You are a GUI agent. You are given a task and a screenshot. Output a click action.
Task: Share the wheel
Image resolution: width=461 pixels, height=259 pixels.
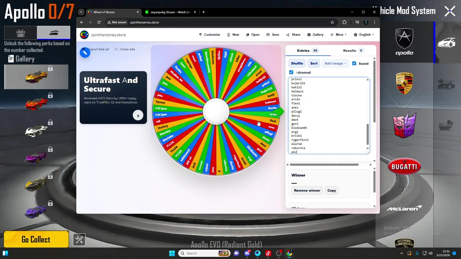point(293,35)
